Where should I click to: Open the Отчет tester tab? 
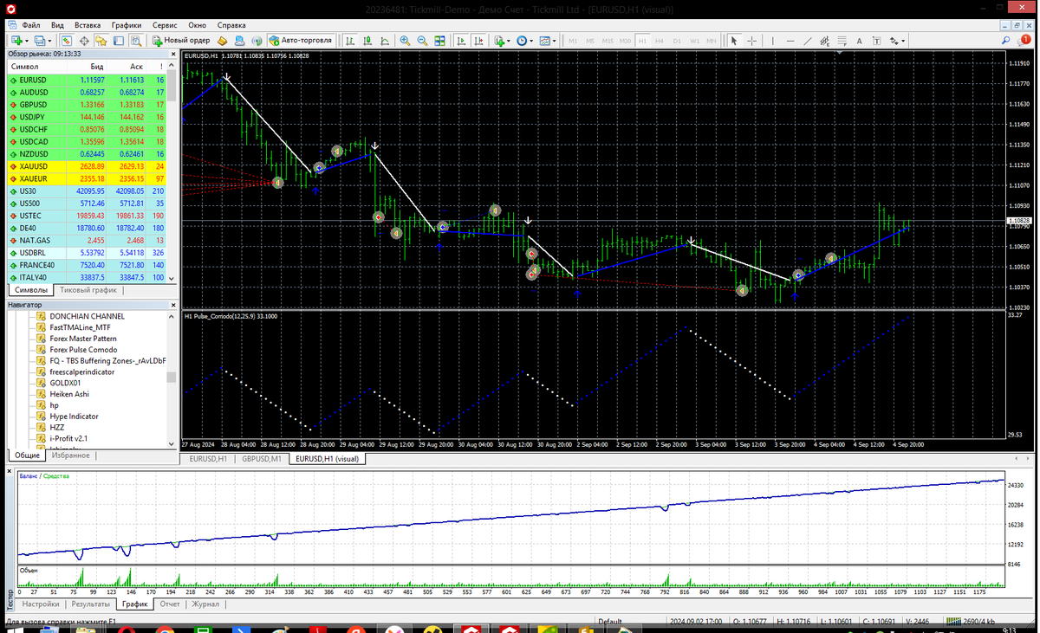170,604
